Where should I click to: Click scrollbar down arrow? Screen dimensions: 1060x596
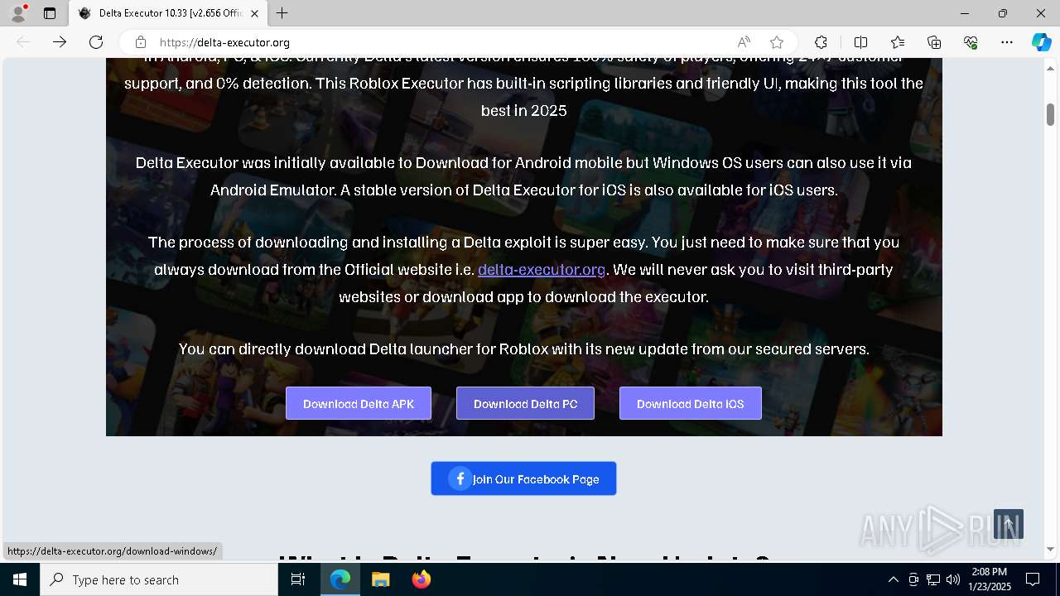tap(1050, 550)
